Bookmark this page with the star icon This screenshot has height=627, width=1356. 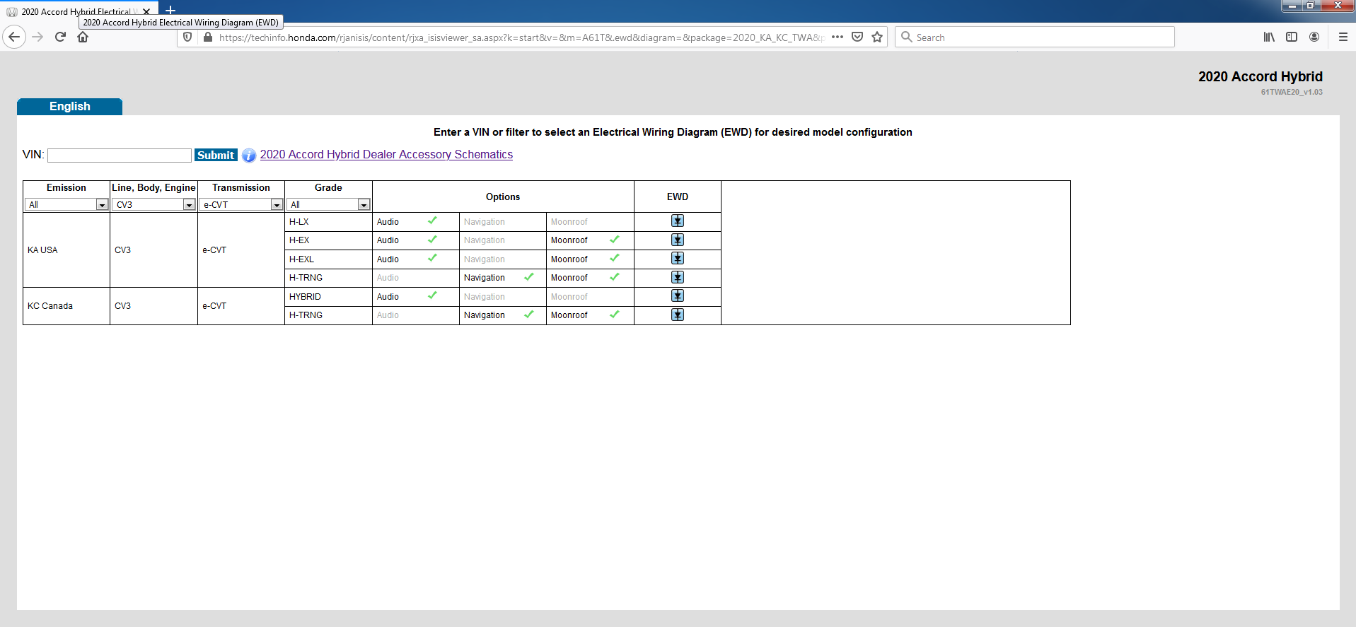click(x=877, y=37)
